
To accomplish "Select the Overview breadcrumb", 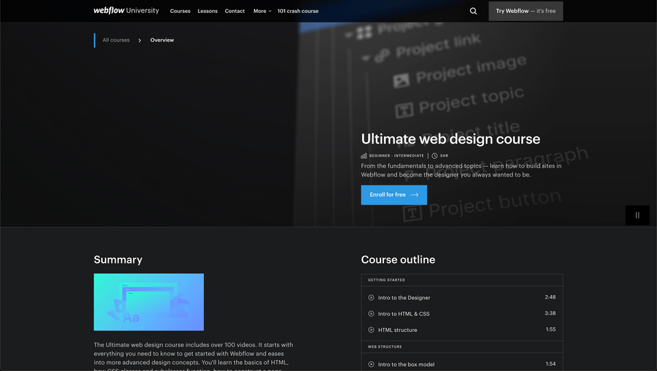I will click(x=162, y=40).
